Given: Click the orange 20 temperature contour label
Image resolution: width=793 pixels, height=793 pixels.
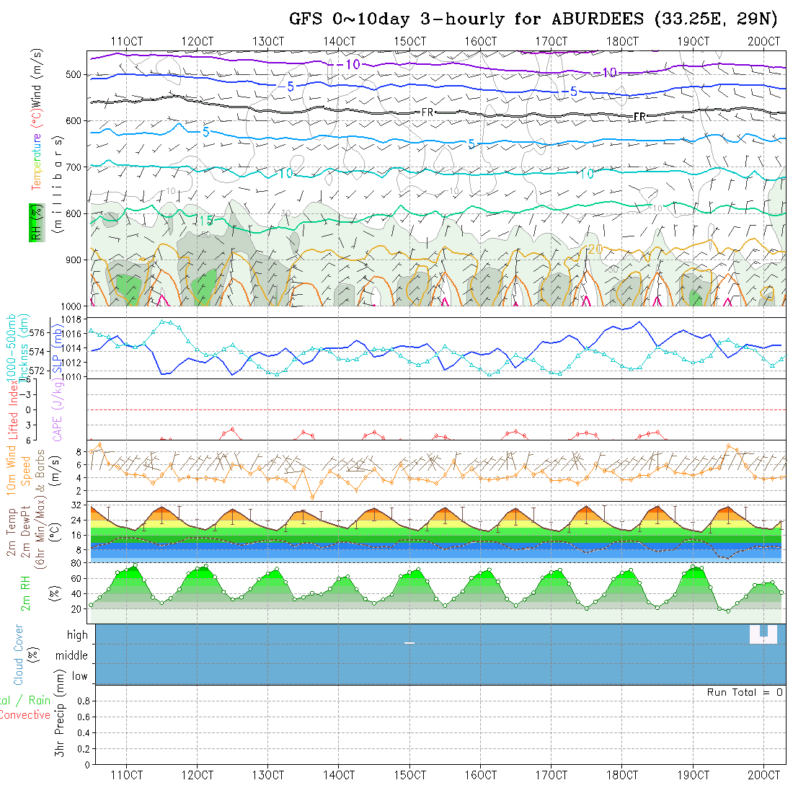Looking at the screenshot, I should point(595,249).
